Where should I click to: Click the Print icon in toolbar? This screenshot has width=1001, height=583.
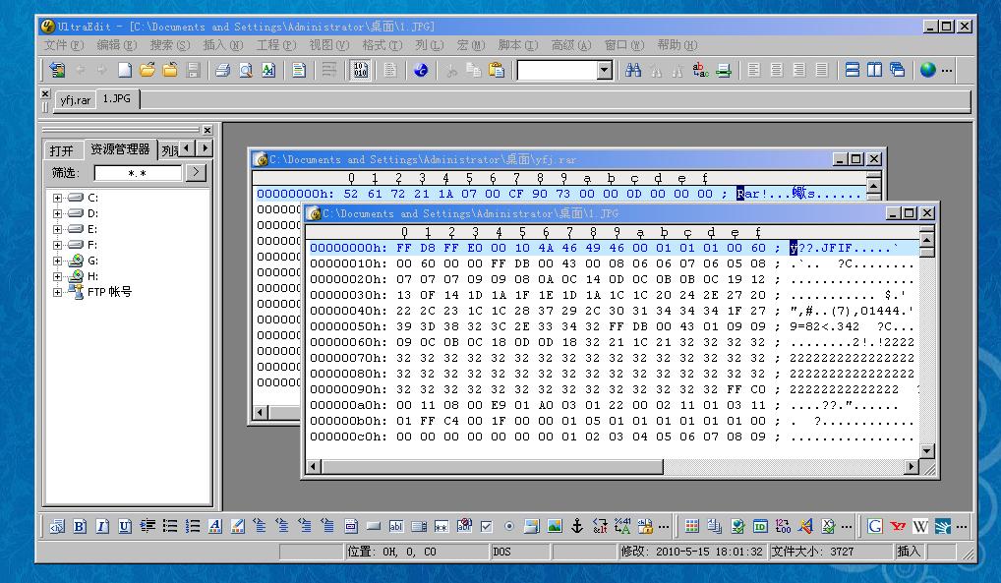click(x=222, y=70)
